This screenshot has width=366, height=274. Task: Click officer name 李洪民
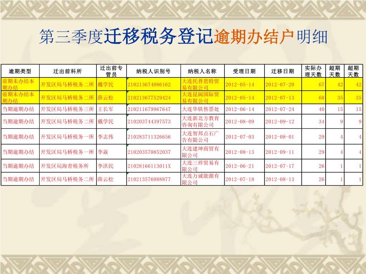tap(105, 166)
